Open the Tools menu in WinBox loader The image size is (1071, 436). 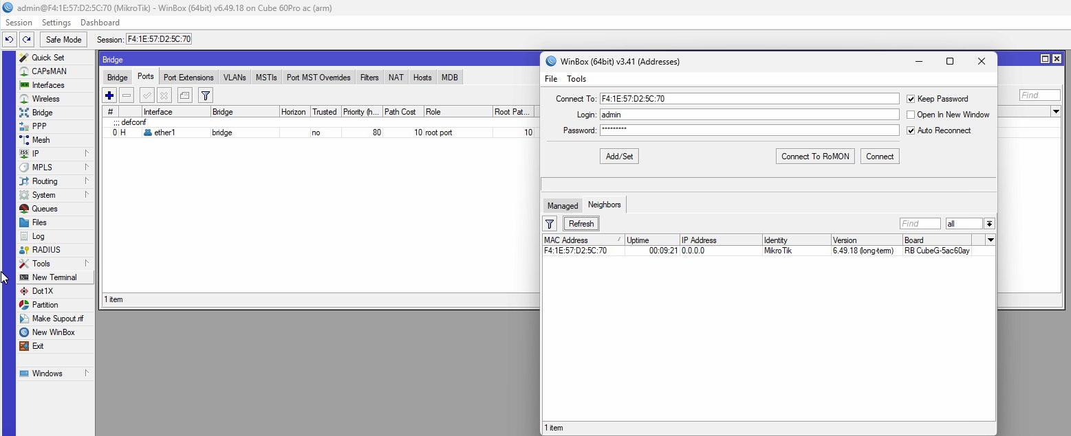point(576,79)
